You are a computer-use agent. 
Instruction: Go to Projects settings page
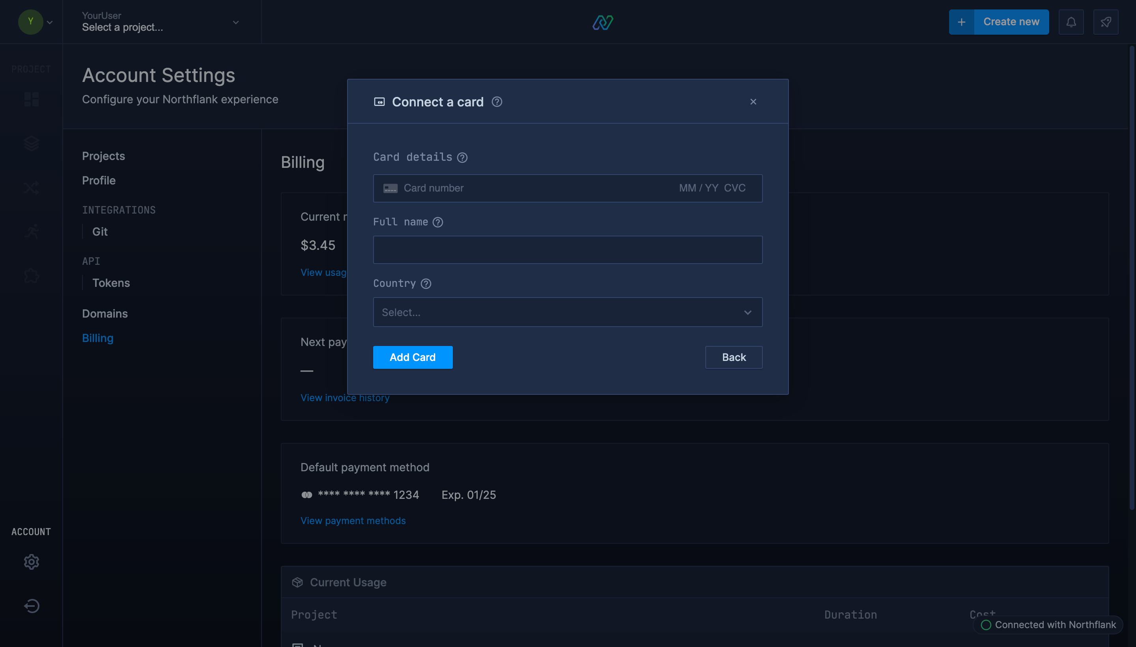[x=103, y=156]
